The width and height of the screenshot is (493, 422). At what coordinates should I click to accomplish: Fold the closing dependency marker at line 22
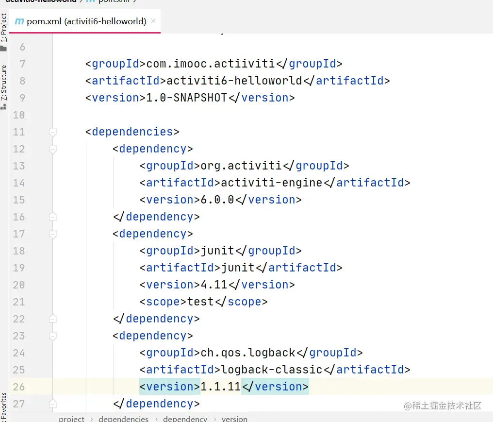pyautogui.click(x=53, y=319)
